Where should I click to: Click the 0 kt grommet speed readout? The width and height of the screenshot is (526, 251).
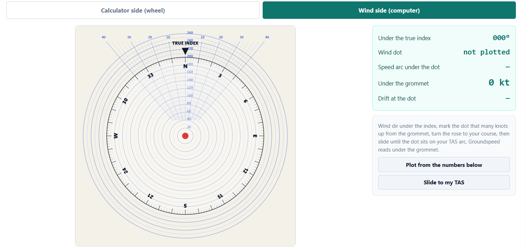499,82
